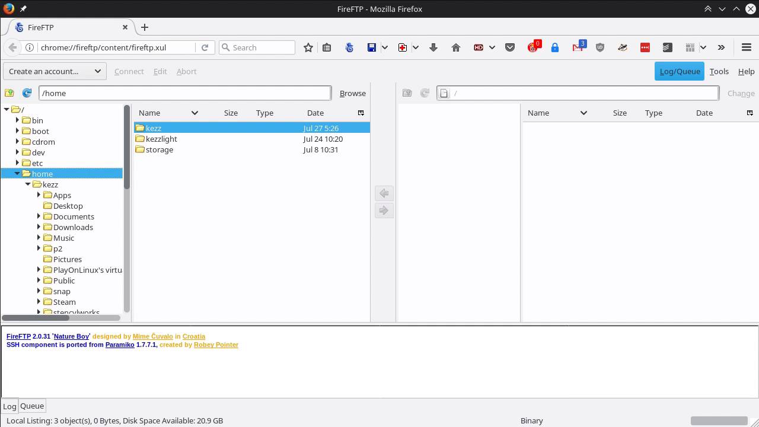
Task: Click the red square dots extension icon
Action: 645,47
